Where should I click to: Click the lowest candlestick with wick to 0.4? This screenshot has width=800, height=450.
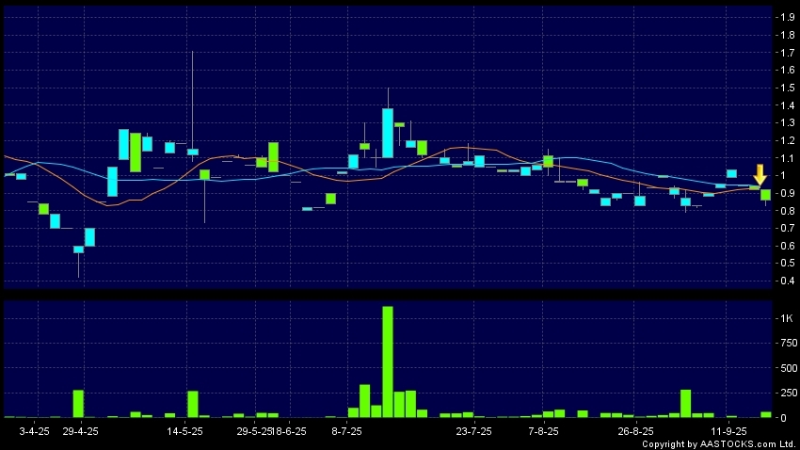[x=78, y=249]
